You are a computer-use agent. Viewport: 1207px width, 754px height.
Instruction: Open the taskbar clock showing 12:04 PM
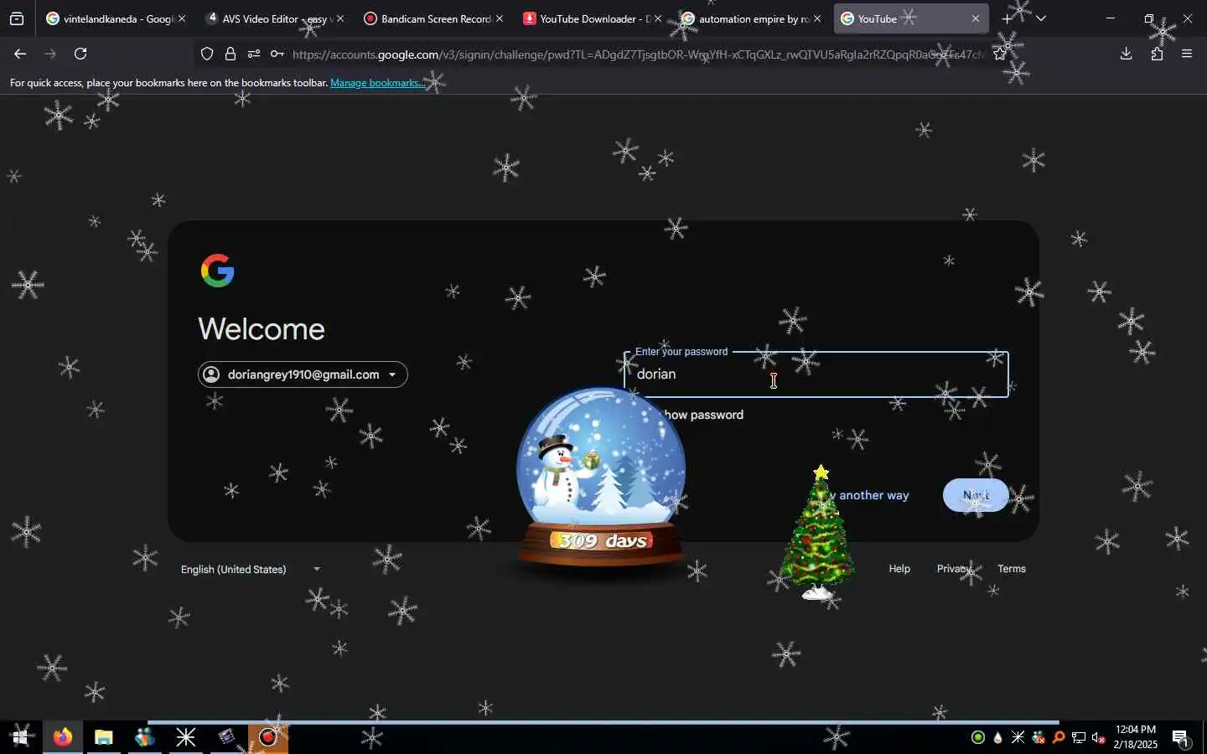click(1136, 737)
